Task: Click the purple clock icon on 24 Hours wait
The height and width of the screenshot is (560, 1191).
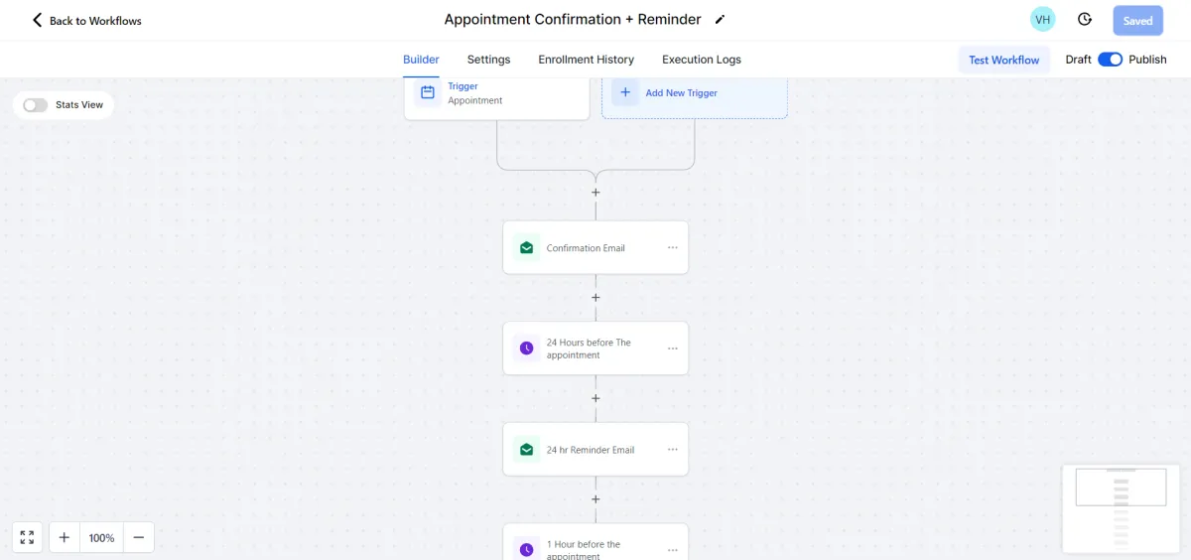Action: tap(526, 349)
